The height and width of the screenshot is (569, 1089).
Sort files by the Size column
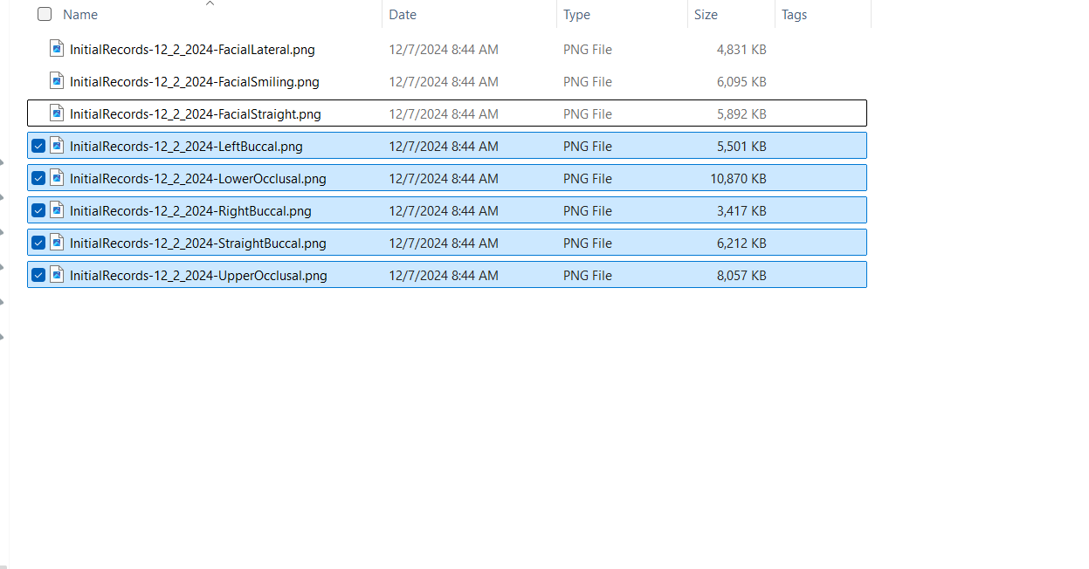(706, 15)
